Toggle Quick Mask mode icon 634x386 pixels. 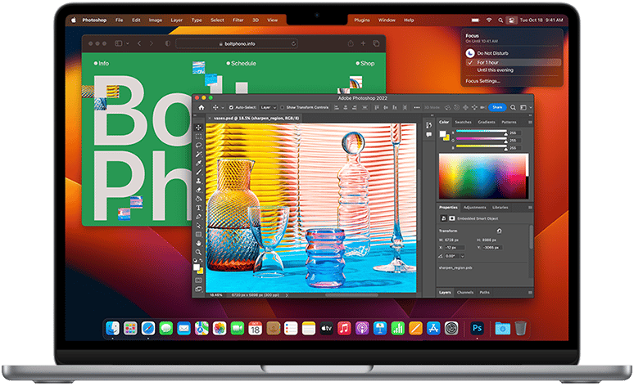point(198,281)
